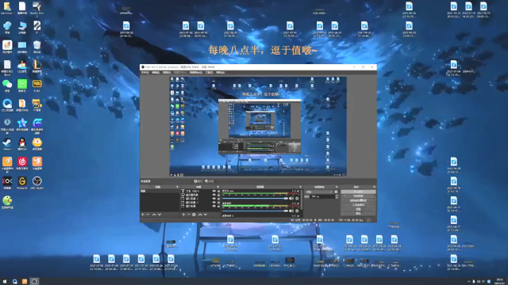The width and height of the screenshot is (508, 285).
Task: Adjust volume slider of second mixer channel
Action: click(255, 211)
